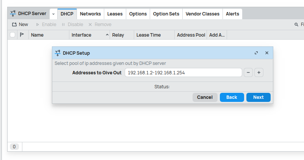Open the Vendor Classes tab
Image resolution: width=304 pixels, height=160 pixels.
click(202, 14)
